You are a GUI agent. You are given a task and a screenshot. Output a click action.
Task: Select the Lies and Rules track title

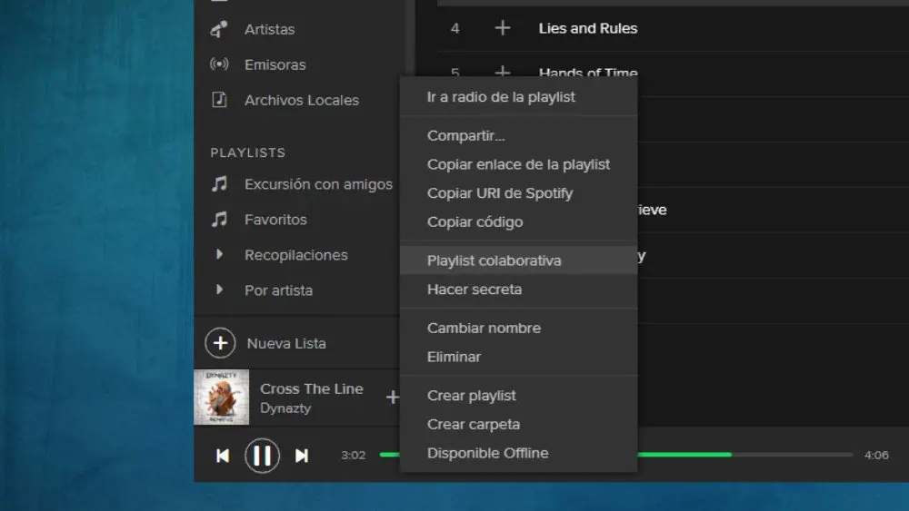click(x=588, y=28)
